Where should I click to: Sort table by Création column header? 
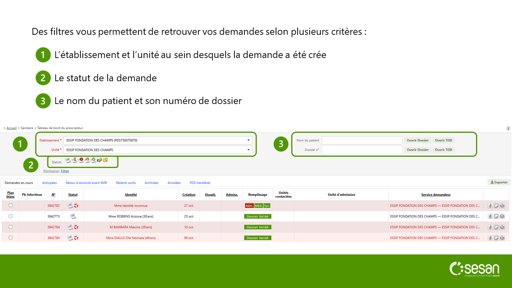click(x=189, y=195)
